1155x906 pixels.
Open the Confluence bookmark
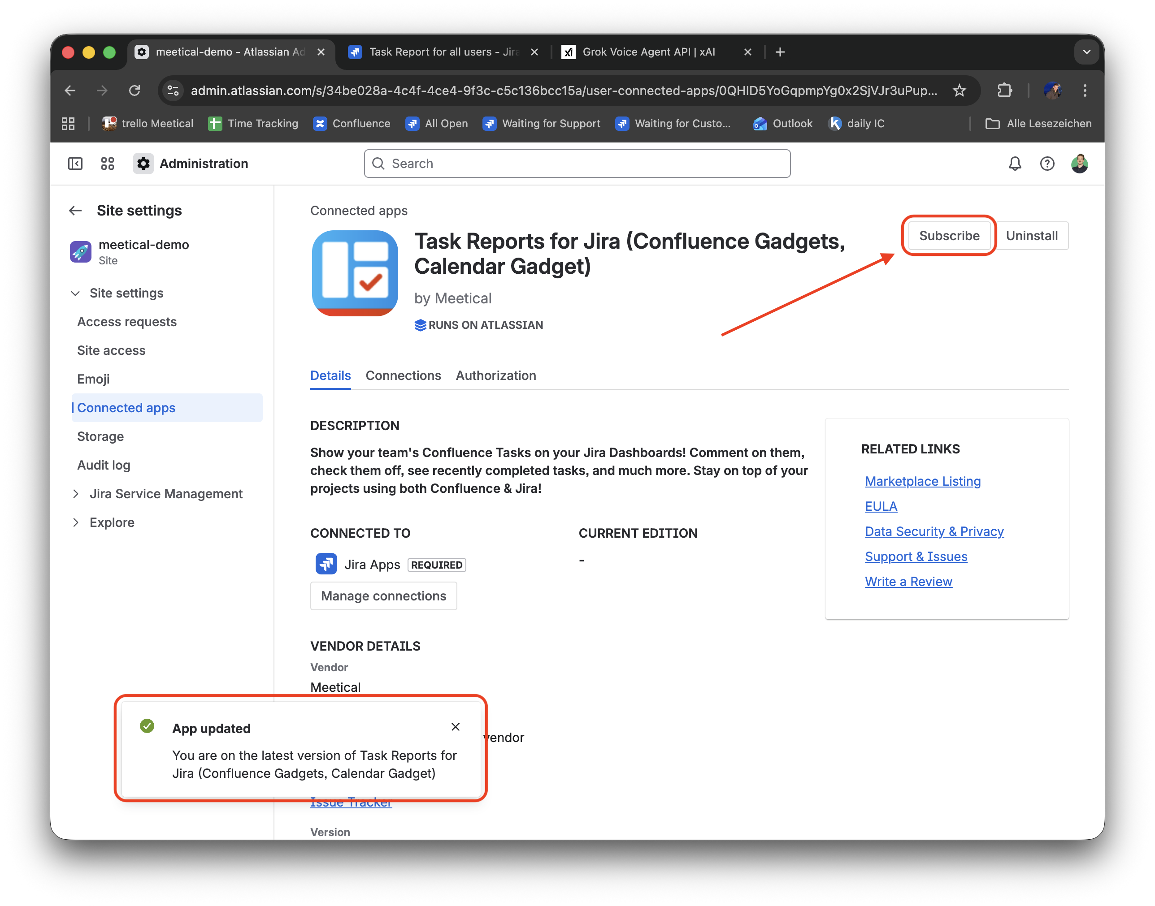coord(352,124)
